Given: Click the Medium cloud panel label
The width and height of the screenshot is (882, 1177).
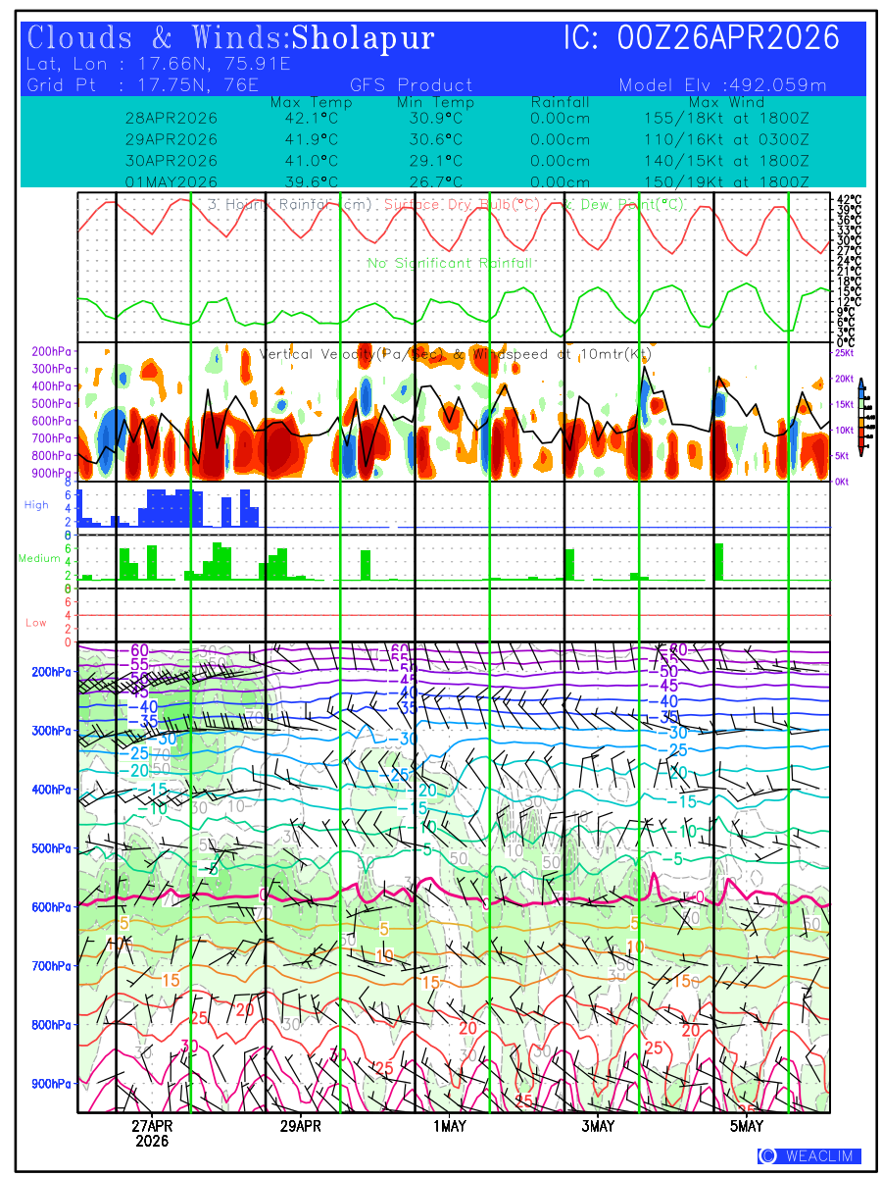Looking at the screenshot, I should tap(39, 558).
